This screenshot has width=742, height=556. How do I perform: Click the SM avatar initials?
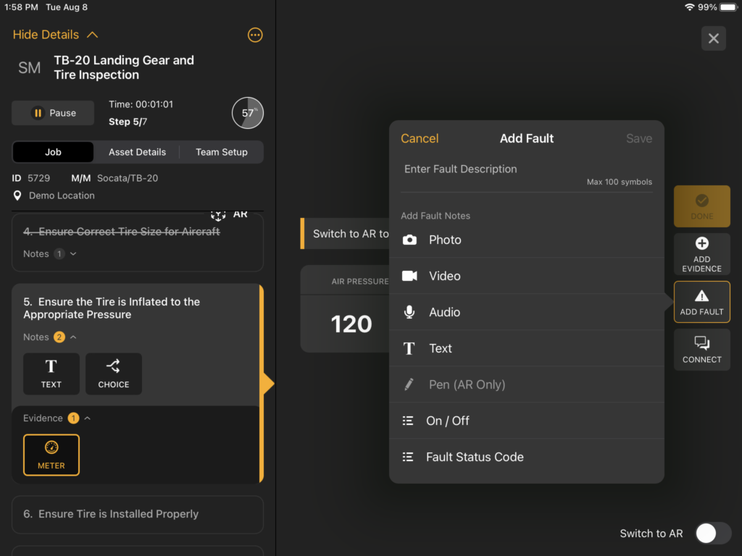(x=29, y=67)
